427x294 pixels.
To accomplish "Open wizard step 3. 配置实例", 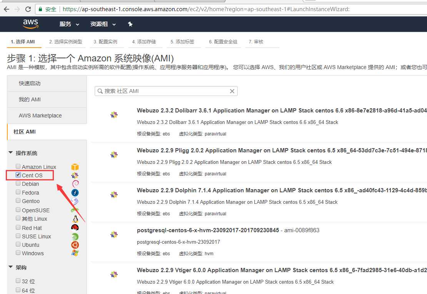I will tap(105, 42).
